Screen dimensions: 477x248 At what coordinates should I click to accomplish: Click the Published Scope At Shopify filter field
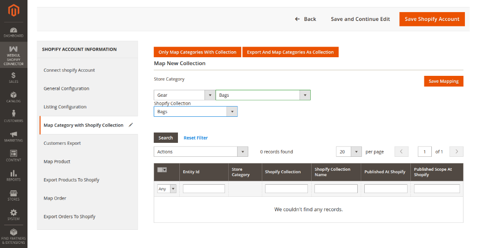pos(437,189)
